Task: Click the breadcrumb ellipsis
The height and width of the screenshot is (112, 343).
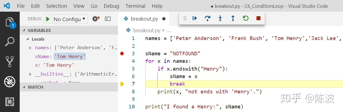Action: tap(169, 30)
